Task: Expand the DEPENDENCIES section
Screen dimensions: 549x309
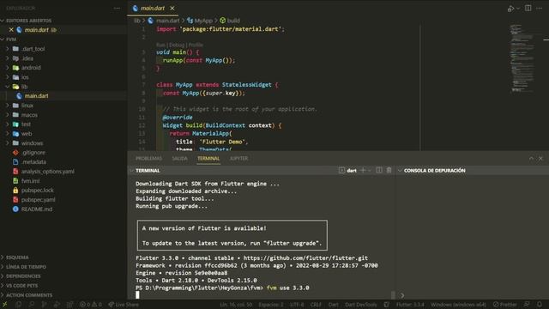Action: click(x=23, y=276)
